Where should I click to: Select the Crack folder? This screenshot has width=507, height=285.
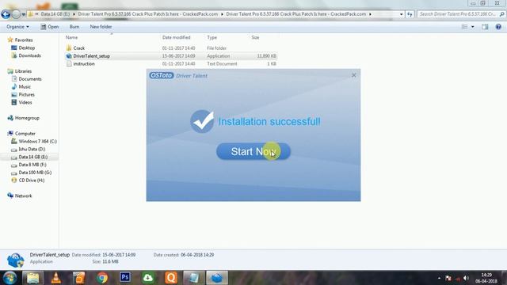click(78, 47)
